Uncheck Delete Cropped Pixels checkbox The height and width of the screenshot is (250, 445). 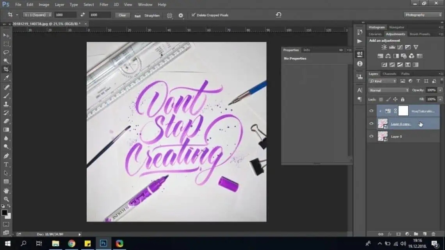coord(193,15)
